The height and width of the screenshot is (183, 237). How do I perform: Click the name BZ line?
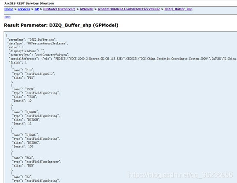(22, 177)
